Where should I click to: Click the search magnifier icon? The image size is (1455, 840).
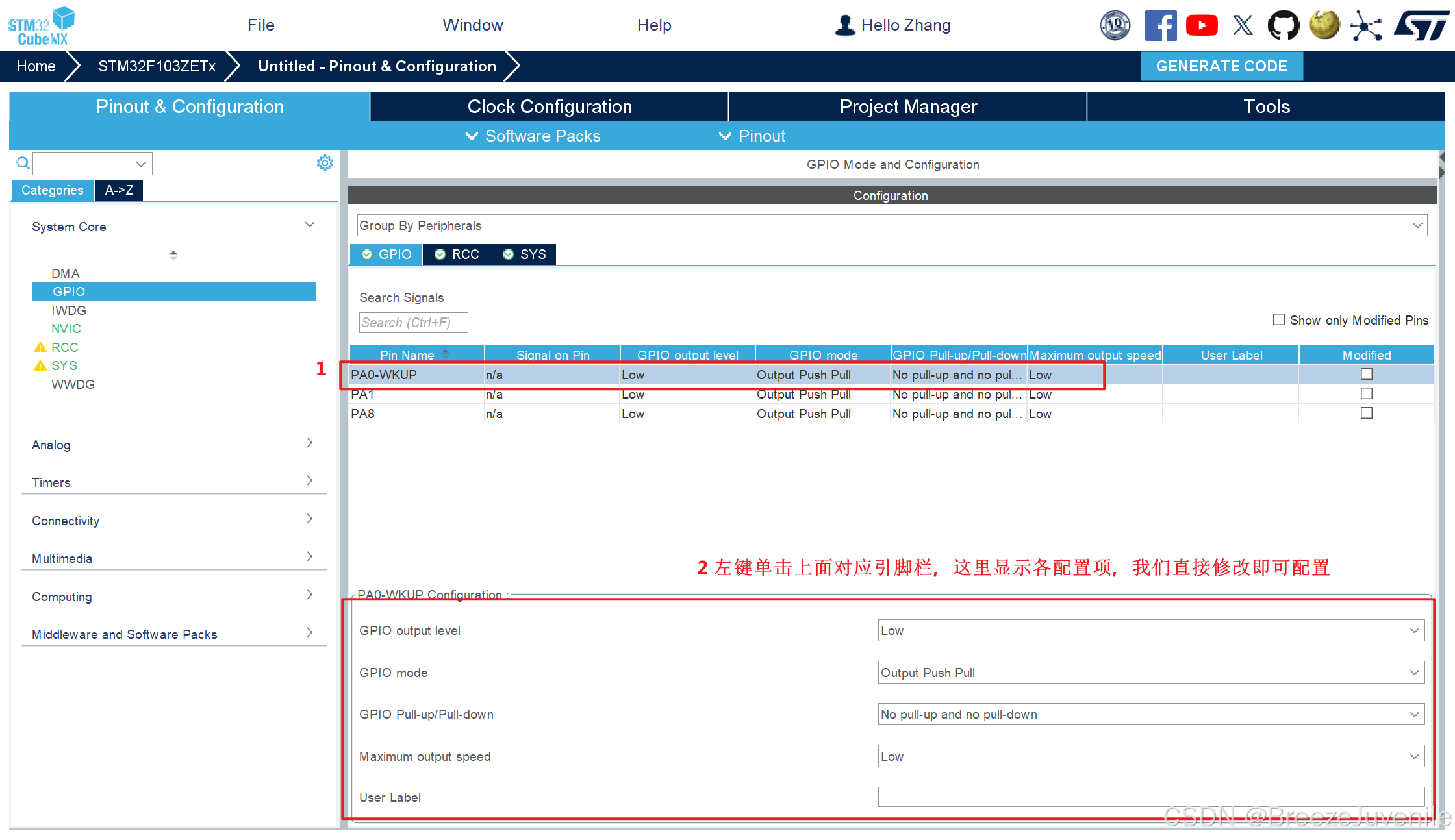coord(23,162)
